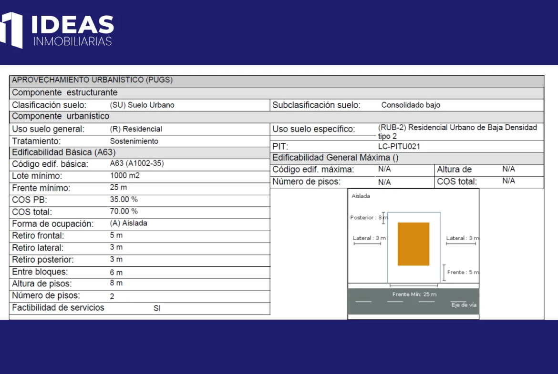Viewport: 558px width, 374px height.
Task: Click the 'Frente mínimo:' label
Action: tap(41, 188)
